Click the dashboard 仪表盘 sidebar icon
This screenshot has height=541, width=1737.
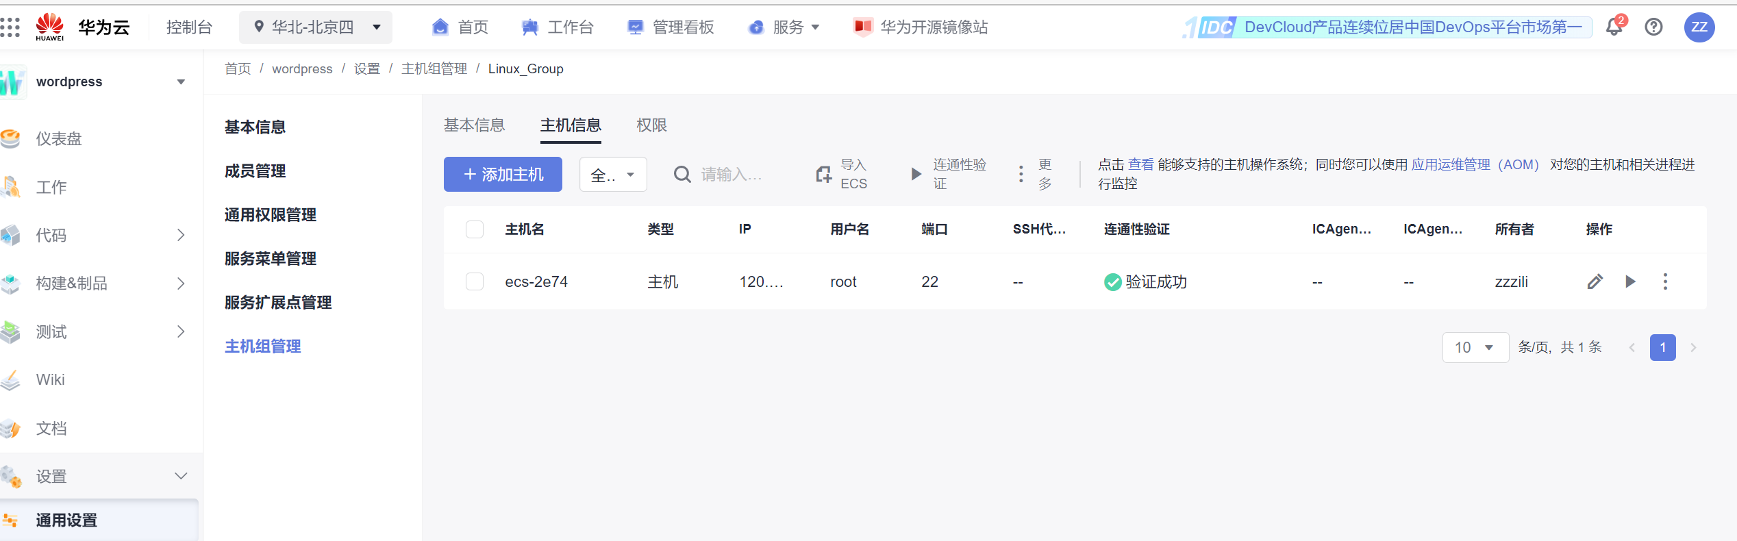(x=10, y=138)
